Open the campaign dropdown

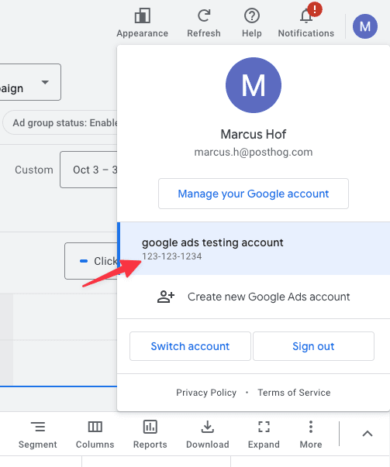[x=30, y=82]
